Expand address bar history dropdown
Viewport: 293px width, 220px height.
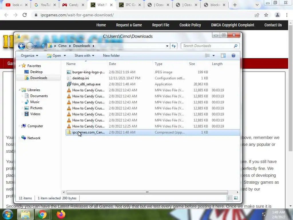coord(167,46)
